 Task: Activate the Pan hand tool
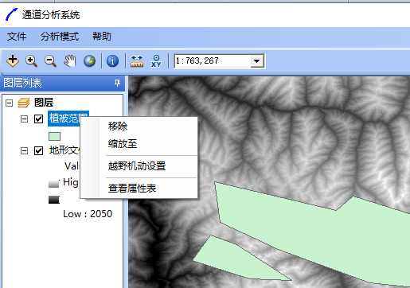[x=70, y=61]
